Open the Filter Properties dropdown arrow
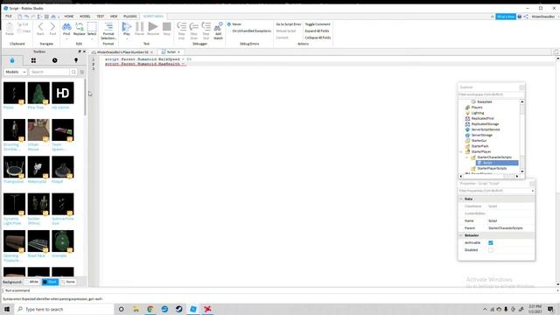 [x=533, y=191]
